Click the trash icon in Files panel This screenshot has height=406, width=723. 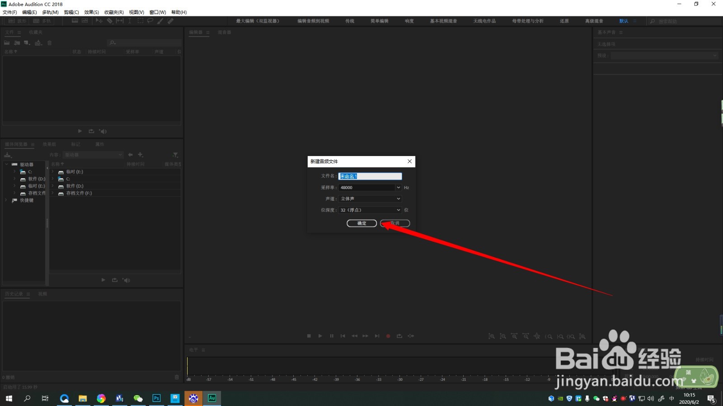(x=50, y=43)
